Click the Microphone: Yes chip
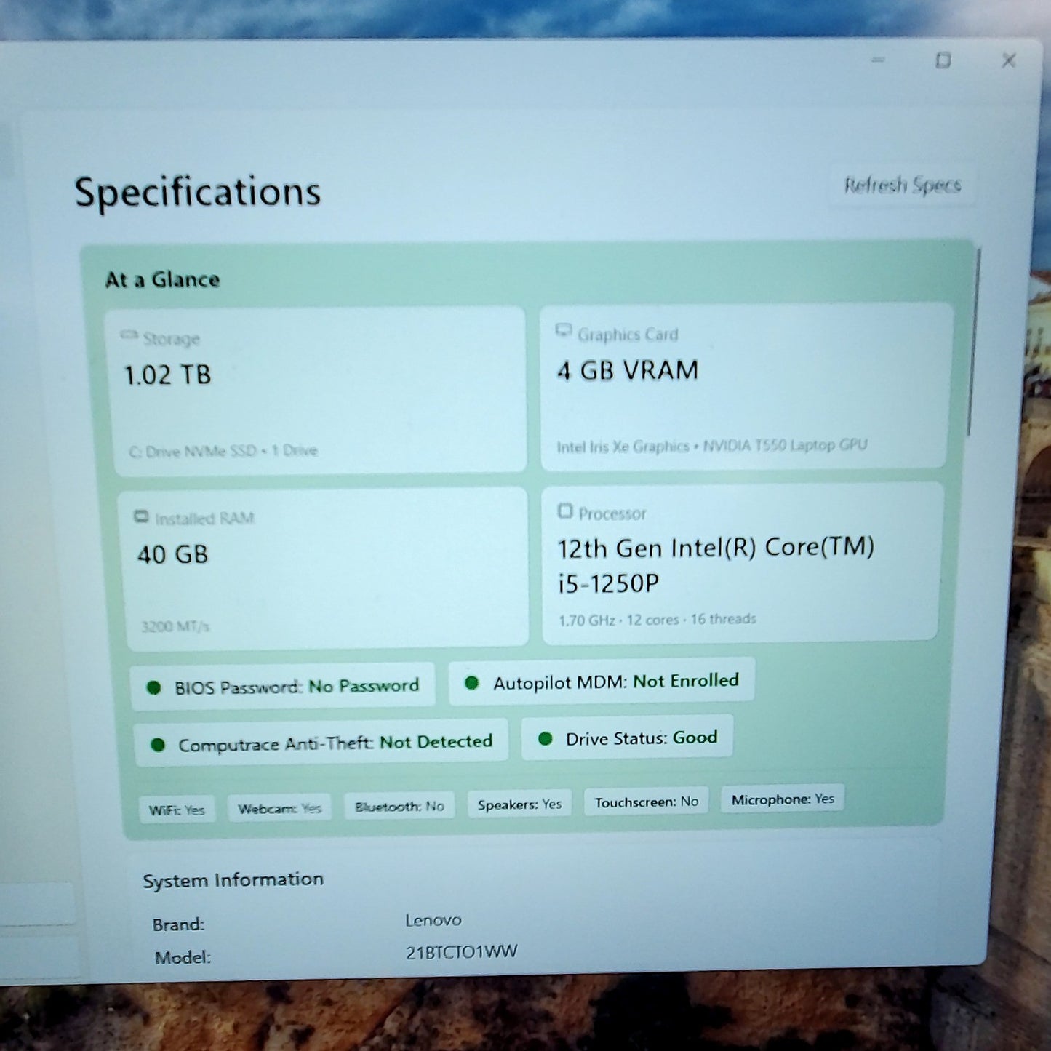This screenshot has width=1051, height=1051. tap(783, 799)
